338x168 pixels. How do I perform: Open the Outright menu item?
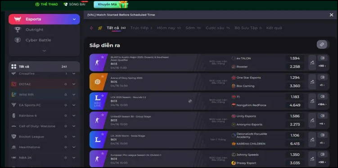35,30
